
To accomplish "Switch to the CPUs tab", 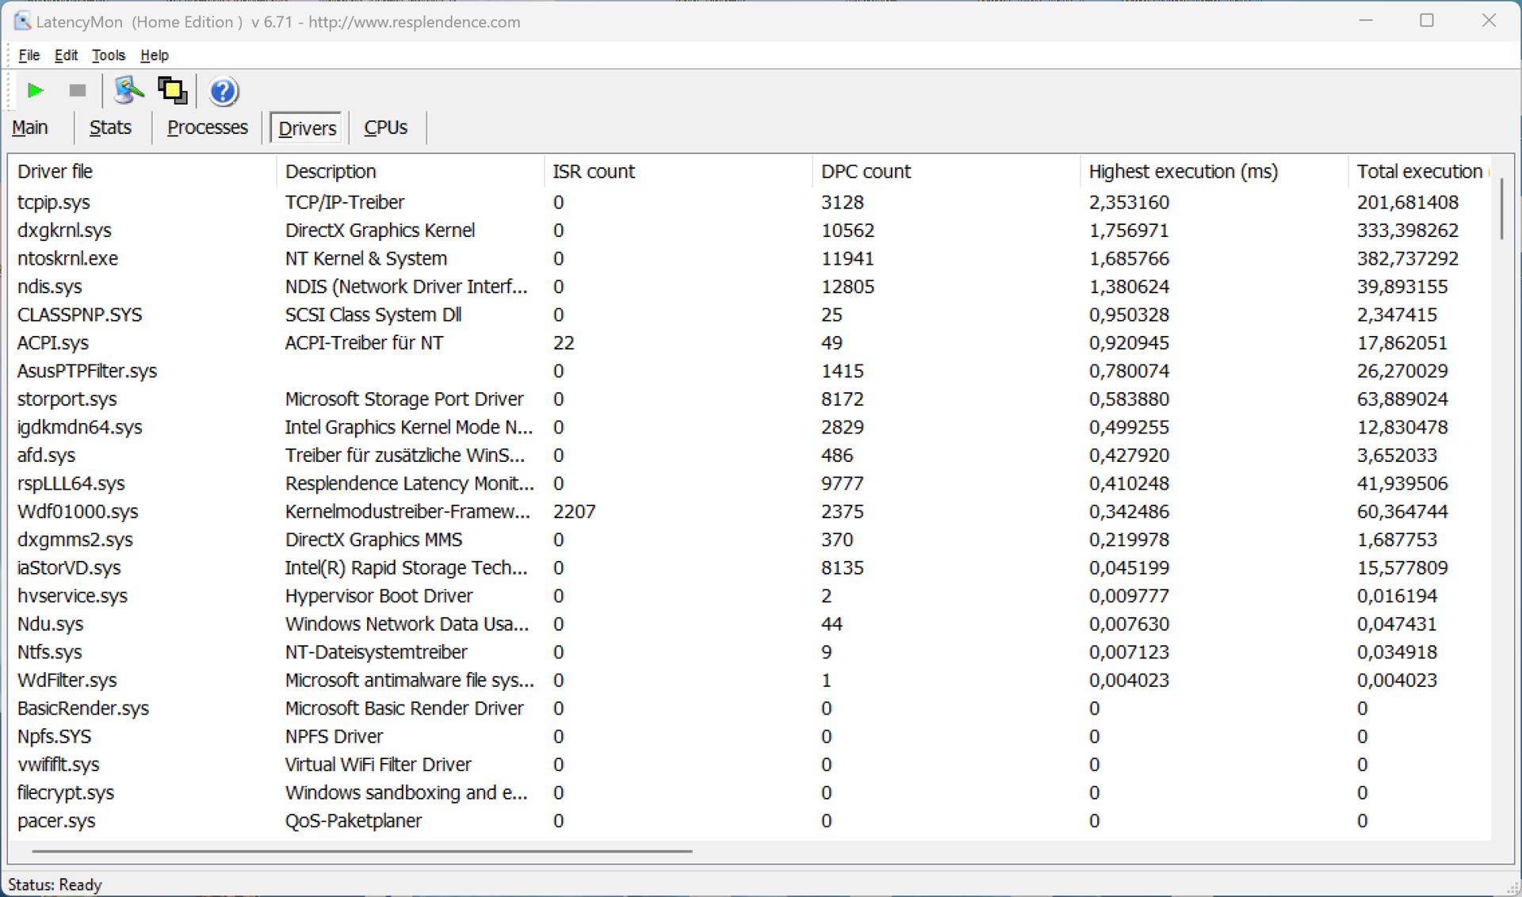I will tap(386, 128).
